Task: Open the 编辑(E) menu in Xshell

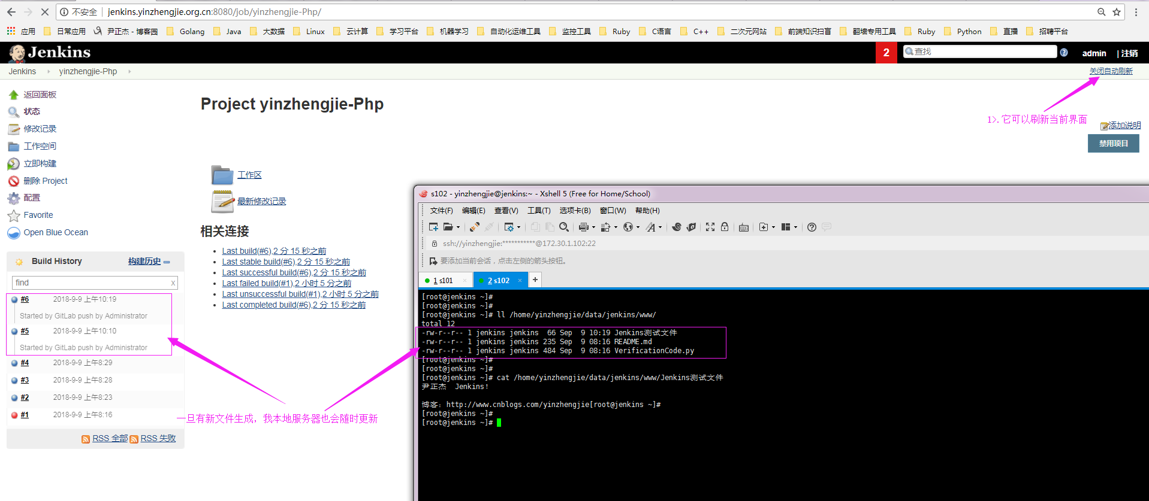Action: point(474,211)
